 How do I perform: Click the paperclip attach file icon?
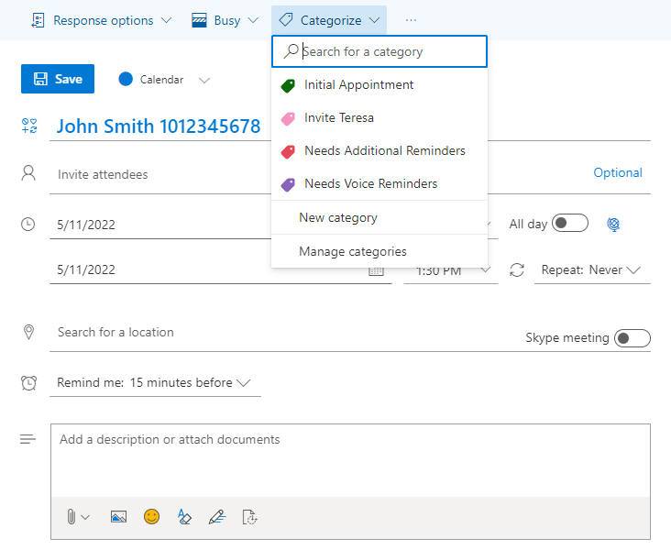pos(71,517)
